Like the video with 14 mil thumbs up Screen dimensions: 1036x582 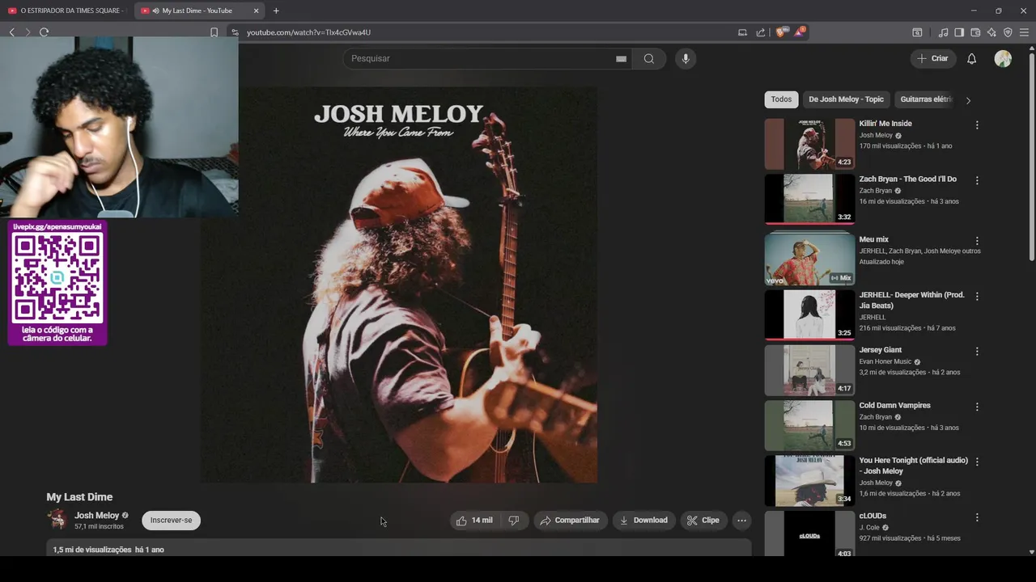pos(474,521)
